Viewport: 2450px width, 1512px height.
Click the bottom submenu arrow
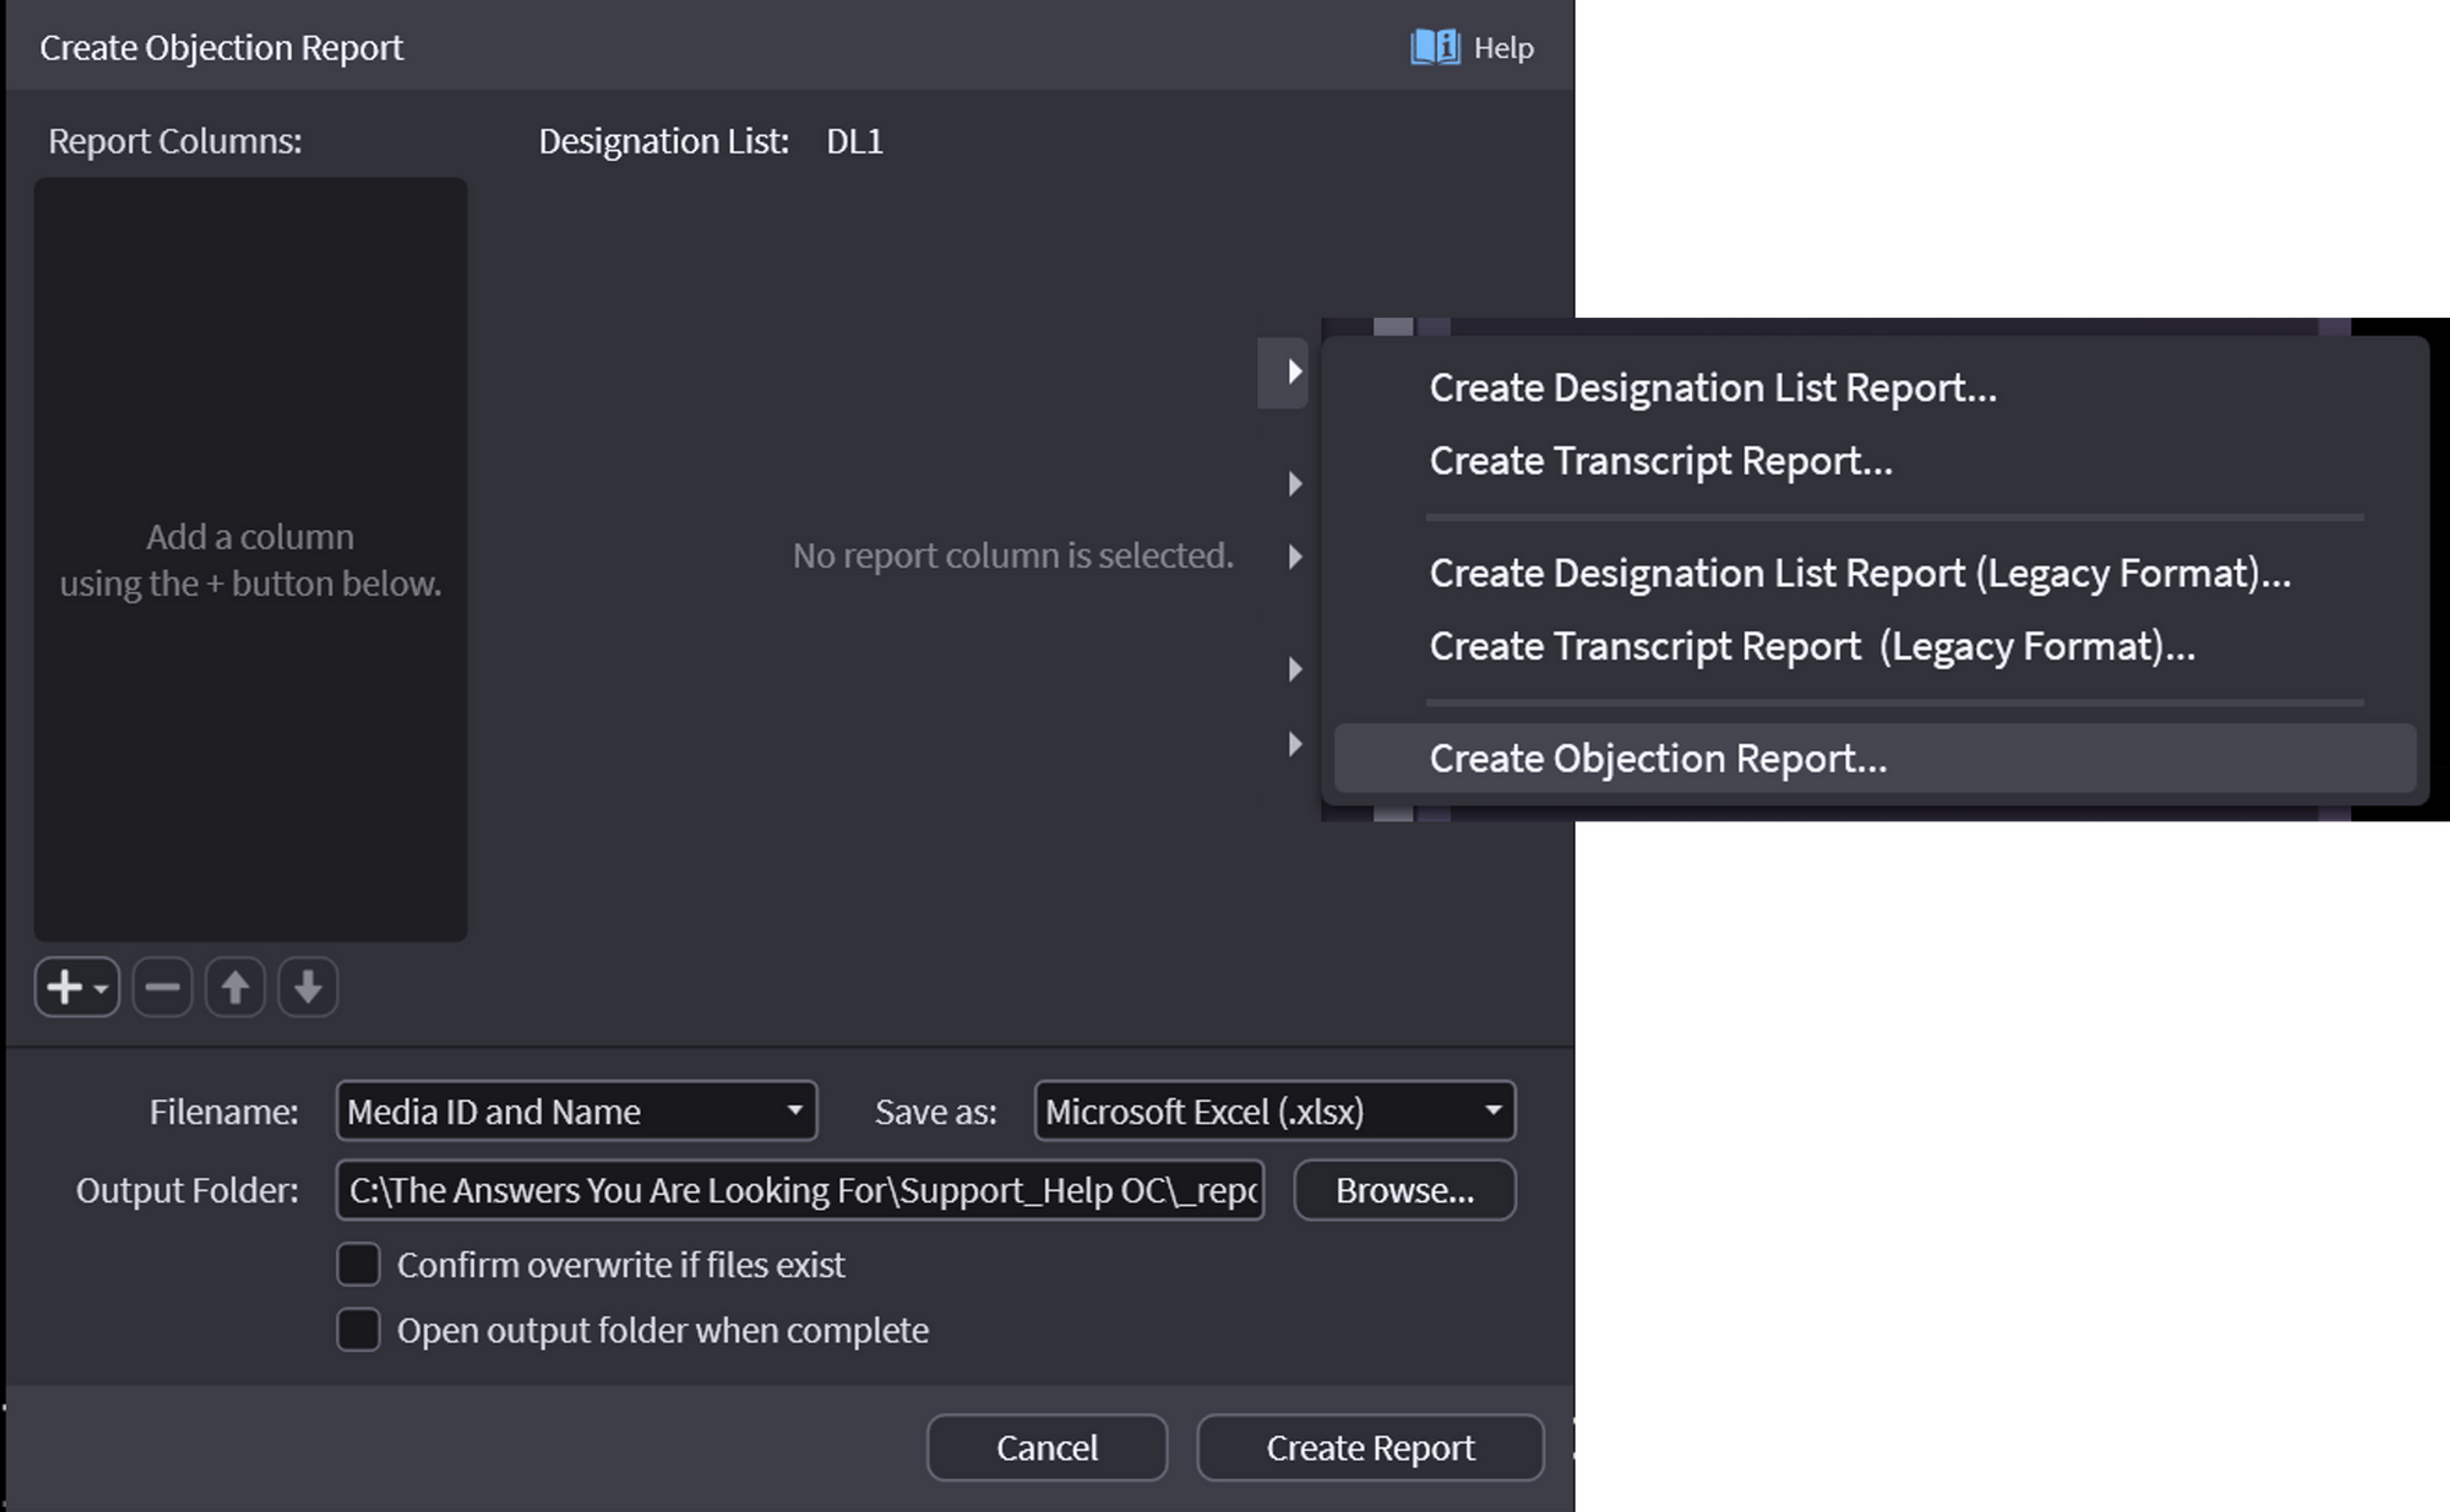point(1294,744)
